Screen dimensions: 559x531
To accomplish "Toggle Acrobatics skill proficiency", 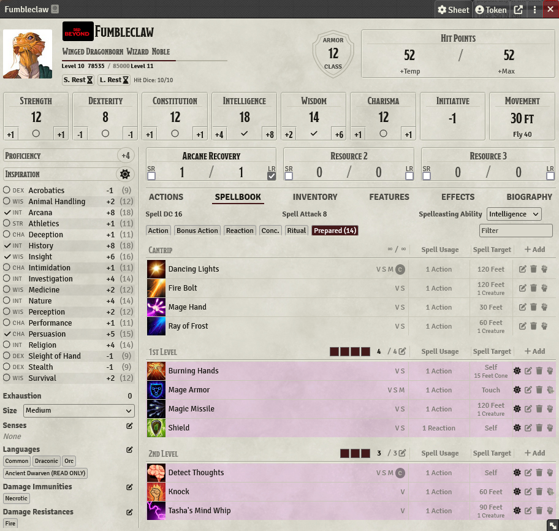I will 6,190.
